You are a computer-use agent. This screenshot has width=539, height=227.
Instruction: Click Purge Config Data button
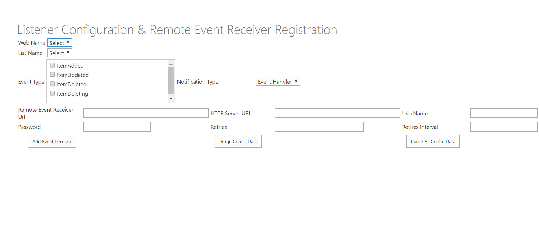238,141
